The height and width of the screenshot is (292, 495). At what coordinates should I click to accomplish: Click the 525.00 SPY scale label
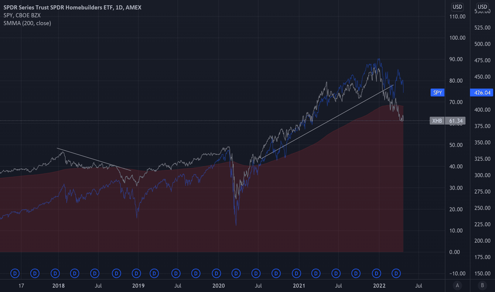click(482, 28)
